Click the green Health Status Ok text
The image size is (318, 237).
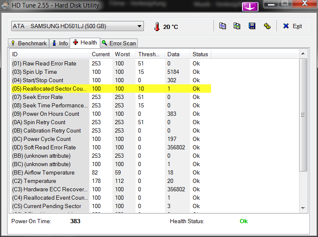tap(244, 221)
